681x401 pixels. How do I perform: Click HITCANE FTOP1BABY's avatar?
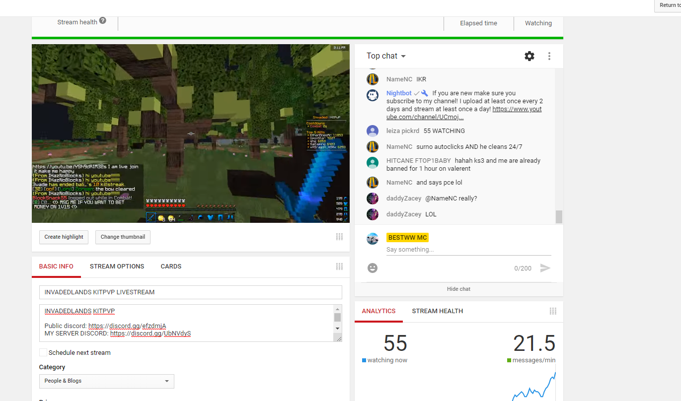373,163
